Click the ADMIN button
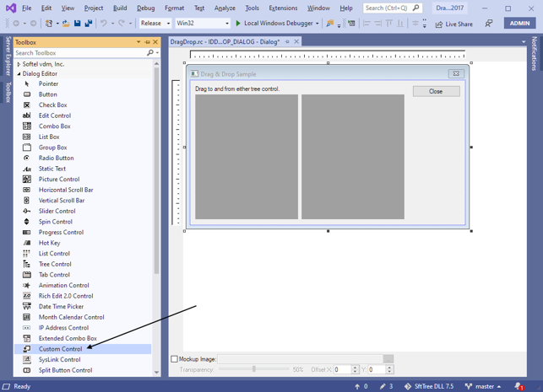 519,23
